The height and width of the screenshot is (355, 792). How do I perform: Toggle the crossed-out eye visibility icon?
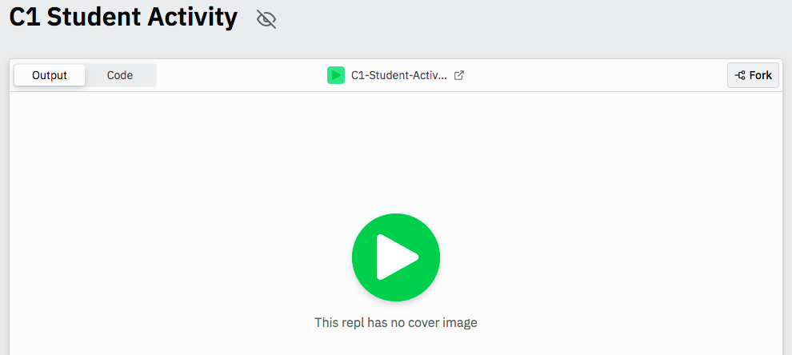tap(266, 19)
